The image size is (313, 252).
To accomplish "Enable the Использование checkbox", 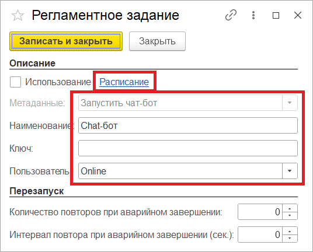I will (15, 82).
